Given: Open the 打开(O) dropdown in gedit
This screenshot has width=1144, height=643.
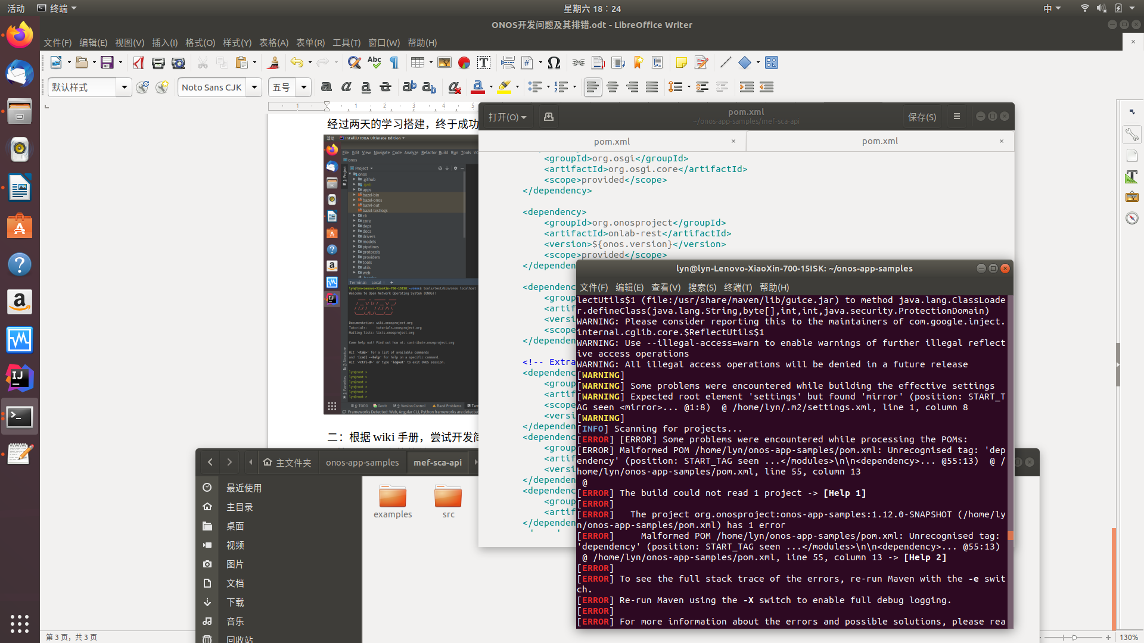Looking at the screenshot, I should pyautogui.click(x=507, y=117).
